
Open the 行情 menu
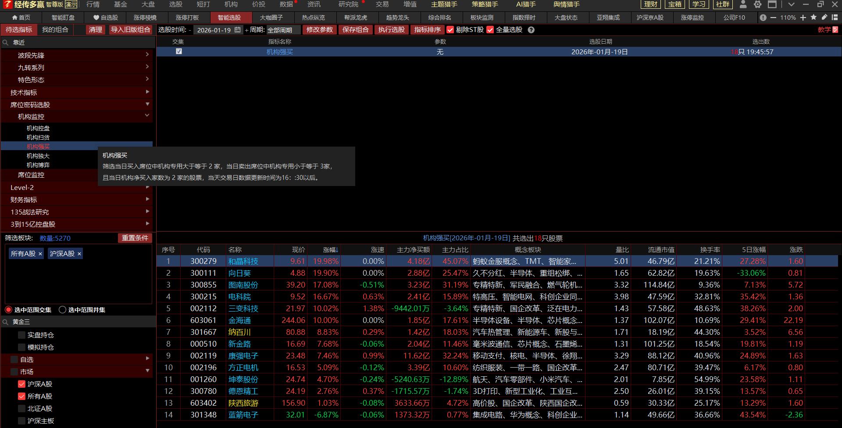[x=93, y=4]
